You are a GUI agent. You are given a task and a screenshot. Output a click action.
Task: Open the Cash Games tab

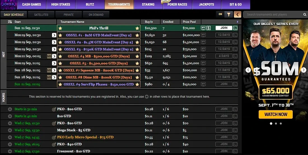tap(31, 4)
